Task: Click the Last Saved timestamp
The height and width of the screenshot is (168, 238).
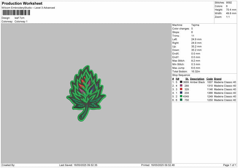Action: 78,165
